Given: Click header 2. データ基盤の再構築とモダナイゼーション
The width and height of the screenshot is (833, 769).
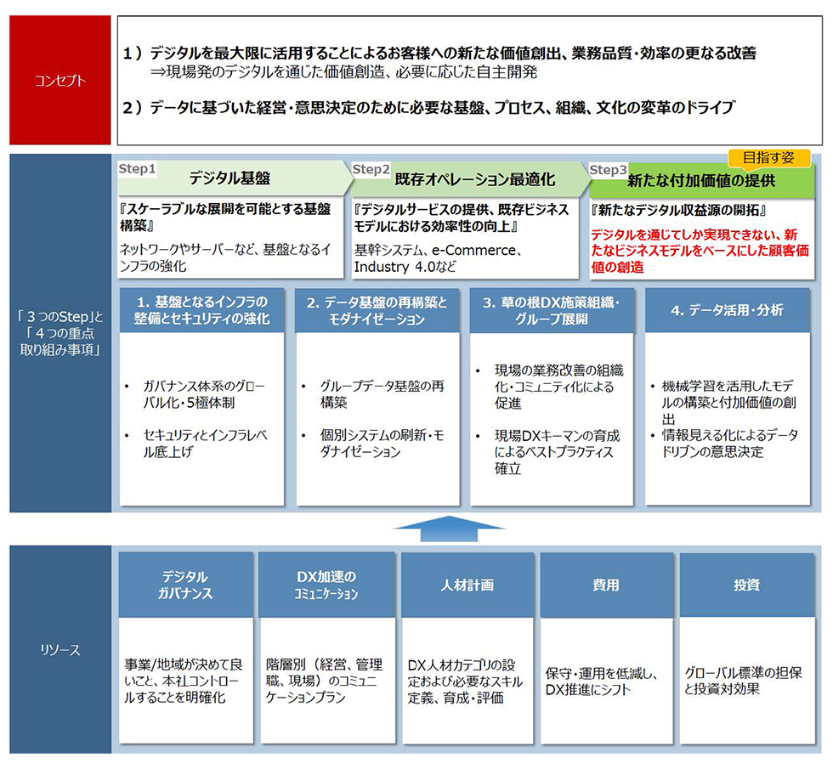Looking at the screenshot, I should point(377,310).
